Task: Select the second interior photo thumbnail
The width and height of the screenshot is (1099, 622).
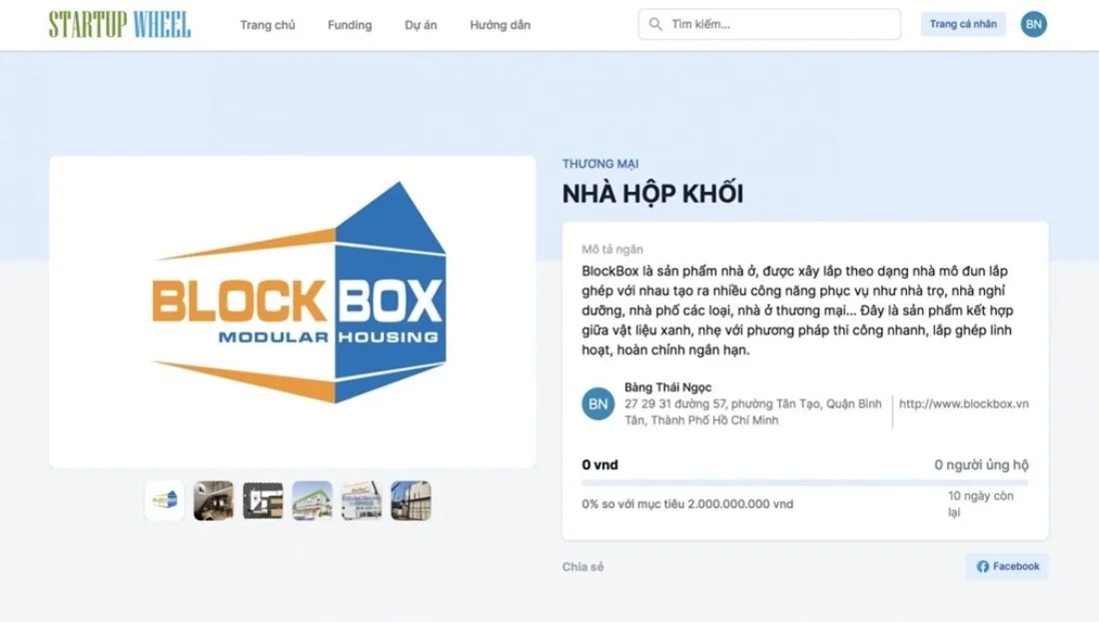Action: (x=214, y=501)
